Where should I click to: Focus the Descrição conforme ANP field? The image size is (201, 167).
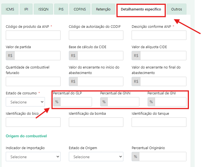(159, 35)
